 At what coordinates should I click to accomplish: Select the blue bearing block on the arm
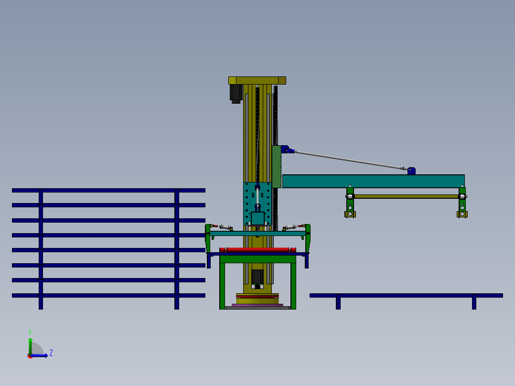pos(411,171)
